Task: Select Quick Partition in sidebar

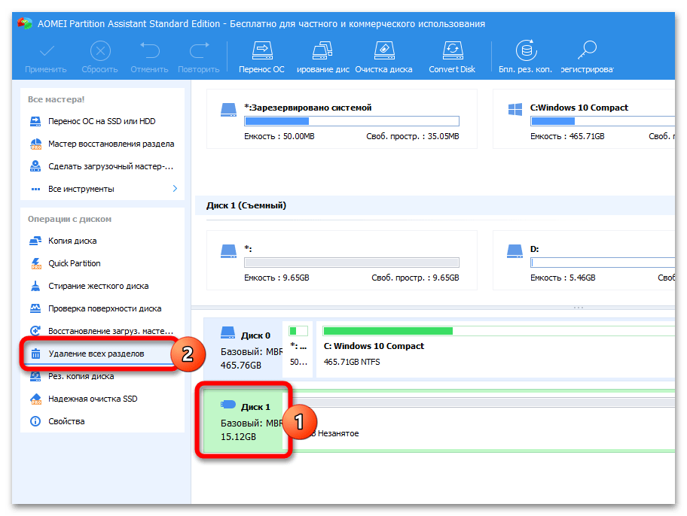Action: [74, 263]
